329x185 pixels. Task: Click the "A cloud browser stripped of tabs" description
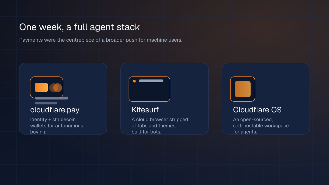(x=160, y=126)
